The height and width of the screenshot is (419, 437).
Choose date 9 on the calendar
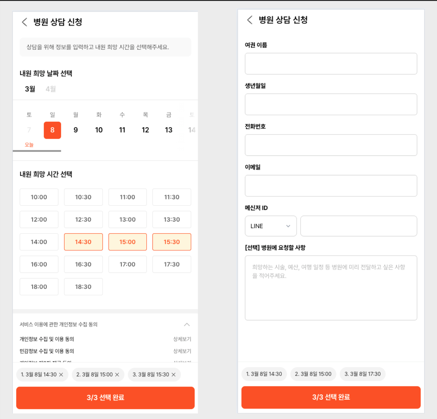click(x=76, y=130)
